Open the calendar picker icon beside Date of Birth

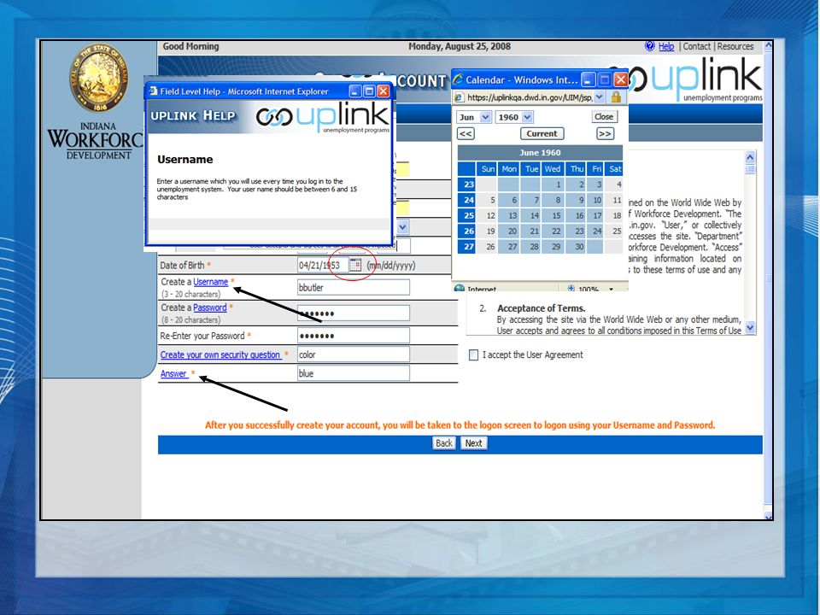coord(355,265)
